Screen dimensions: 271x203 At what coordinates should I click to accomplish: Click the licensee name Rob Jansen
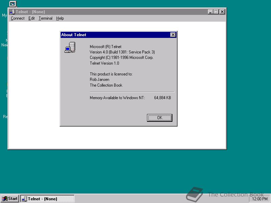click(100, 80)
